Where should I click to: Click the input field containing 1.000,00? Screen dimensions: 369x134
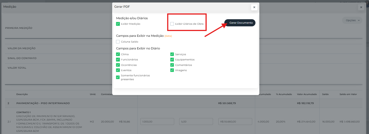tap(157, 122)
